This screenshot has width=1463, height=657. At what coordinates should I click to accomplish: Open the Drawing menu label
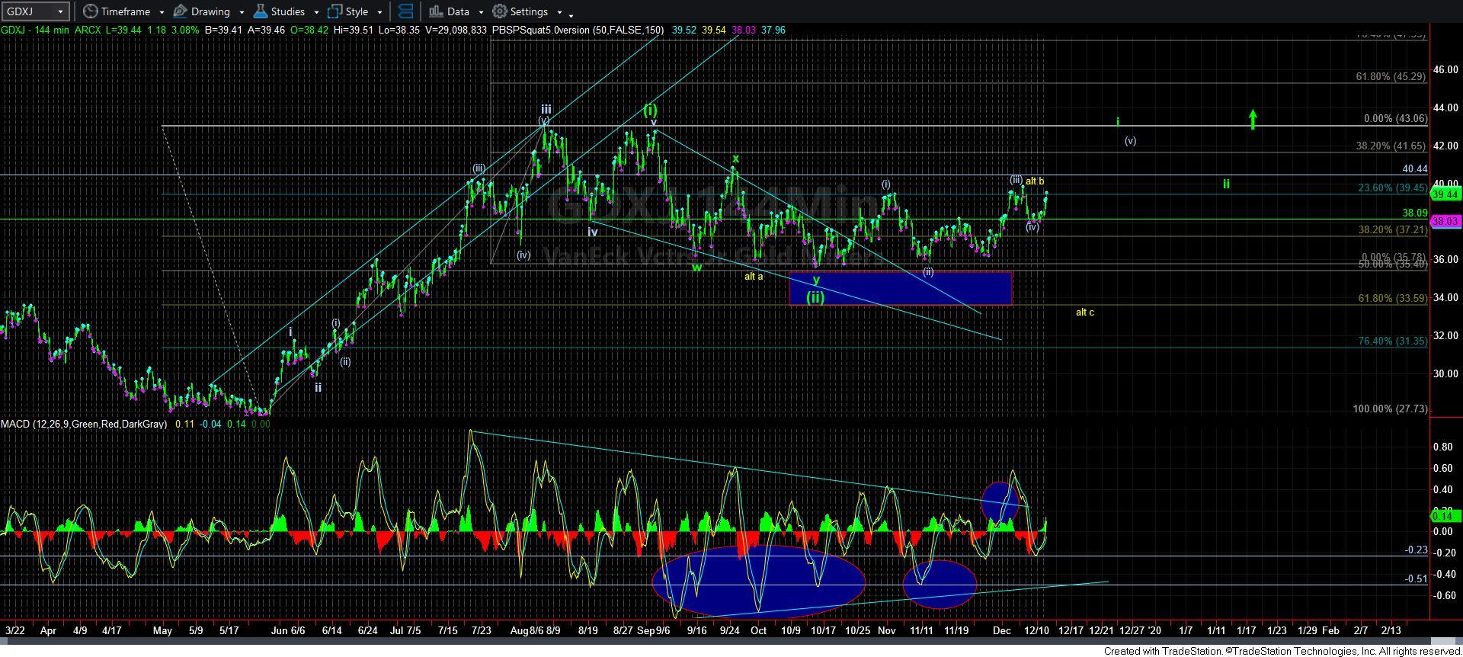click(210, 11)
